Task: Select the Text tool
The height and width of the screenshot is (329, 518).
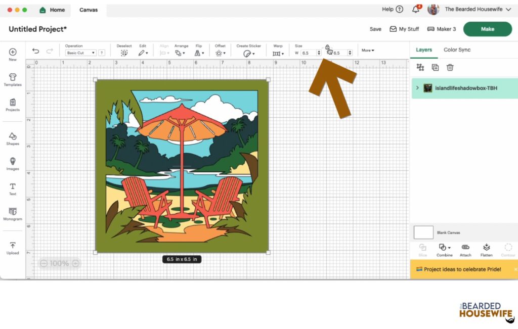Action: click(x=13, y=189)
